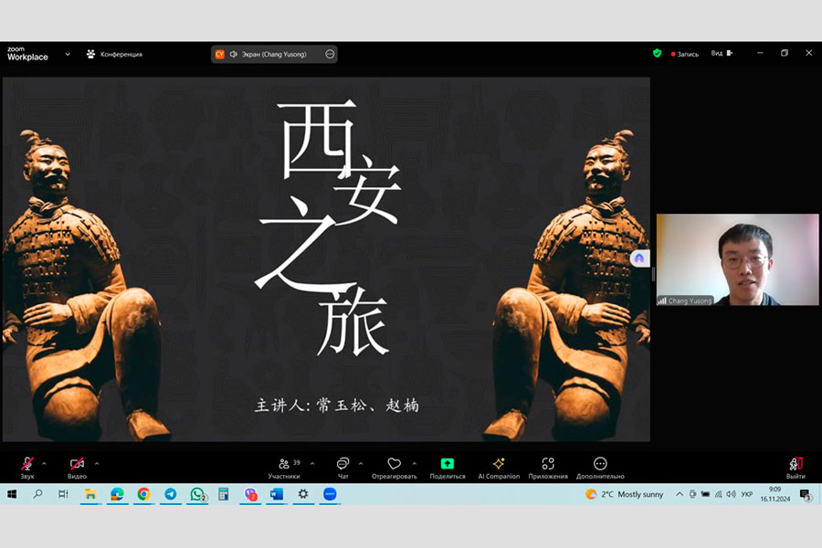This screenshot has width=822, height=548.
Task: Expand the arrow next to Отреагировать
Action: tap(415, 464)
